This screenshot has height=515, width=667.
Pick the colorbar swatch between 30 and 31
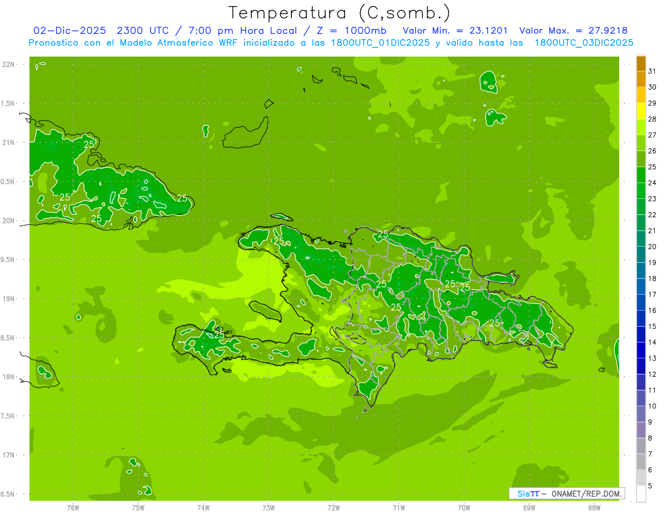[x=641, y=79]
